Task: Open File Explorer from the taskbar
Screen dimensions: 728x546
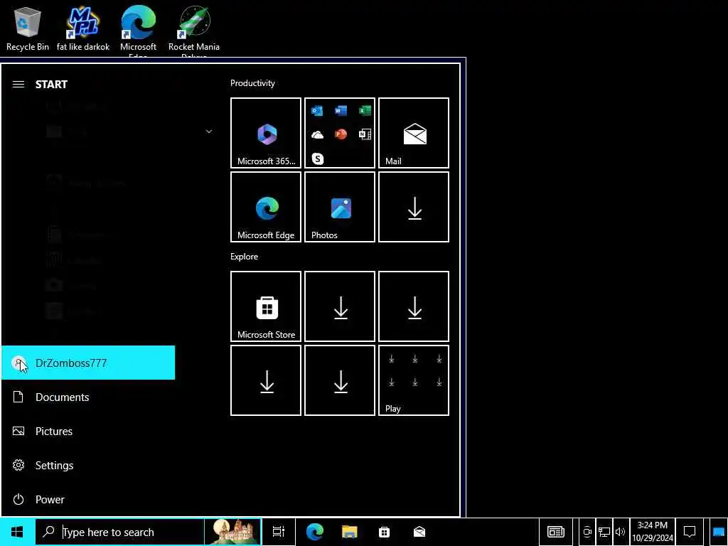Action: click(x=349, y=532)
